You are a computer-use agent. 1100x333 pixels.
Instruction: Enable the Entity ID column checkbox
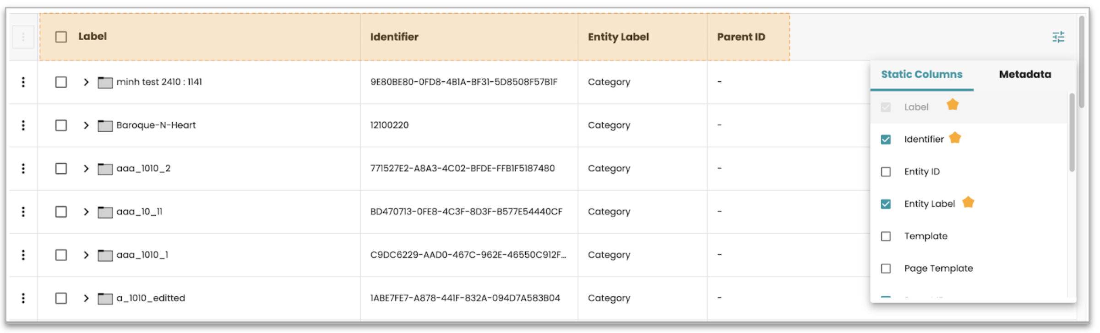(x=886, y=172)
